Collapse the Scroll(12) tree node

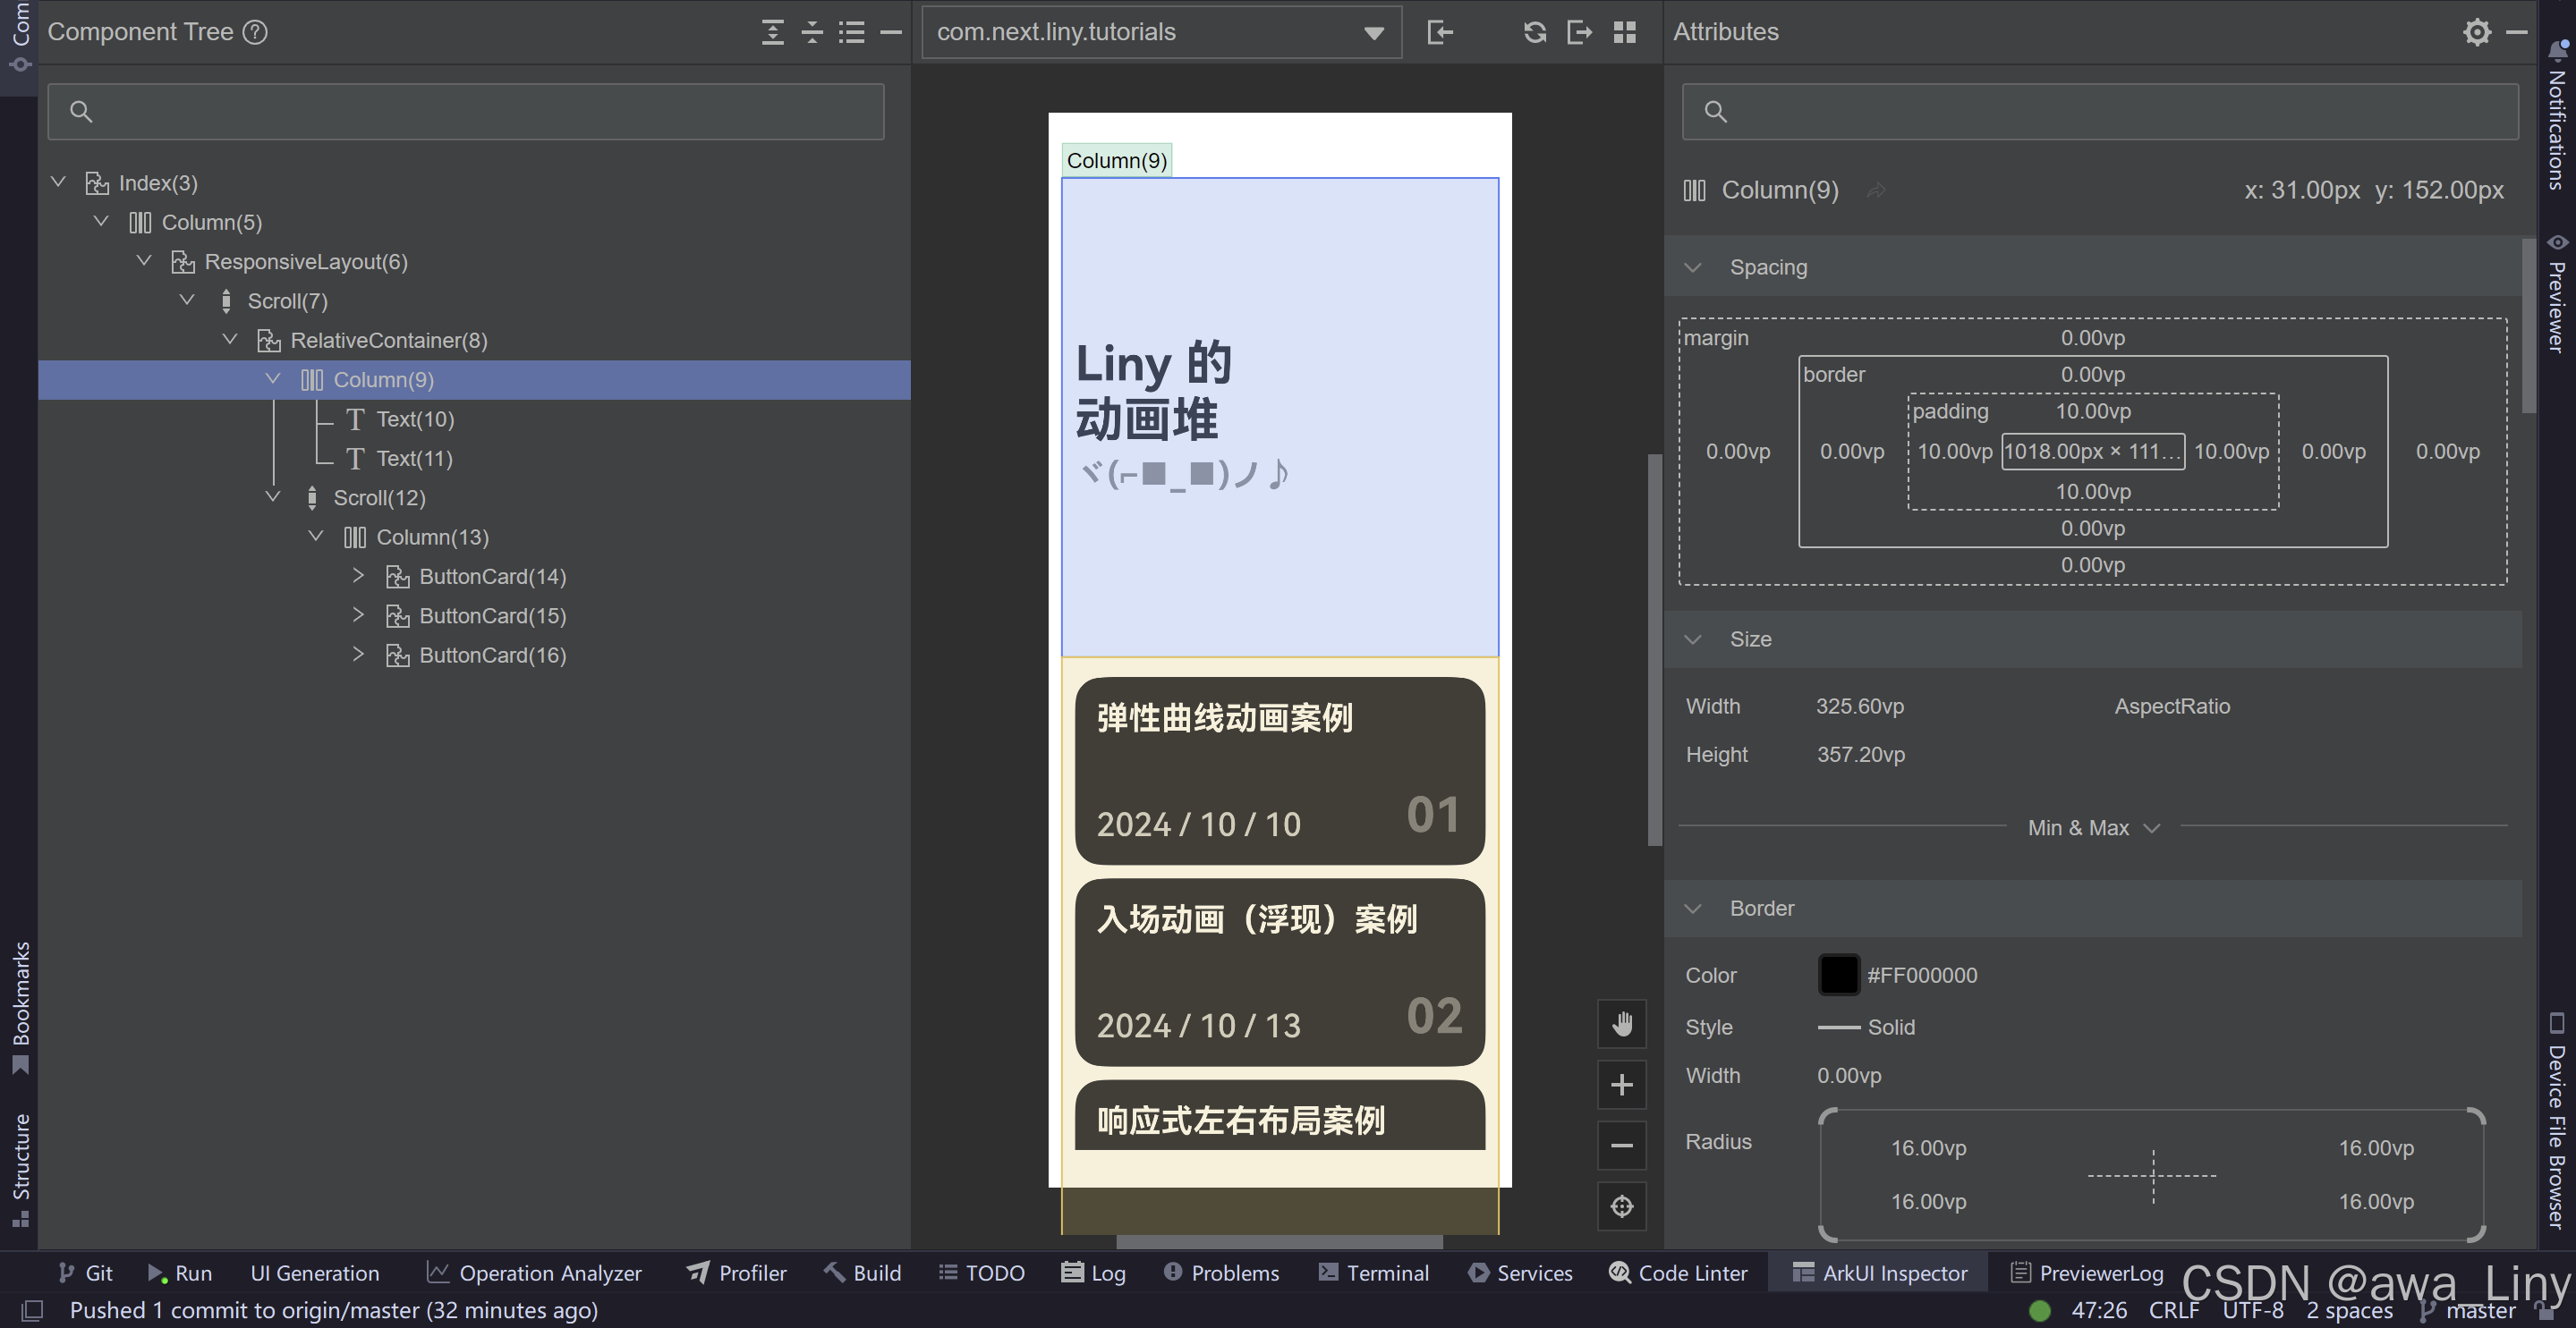click(272, 497)
